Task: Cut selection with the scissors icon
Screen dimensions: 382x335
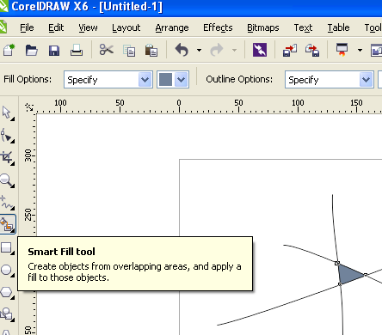Action: [107, 50]
